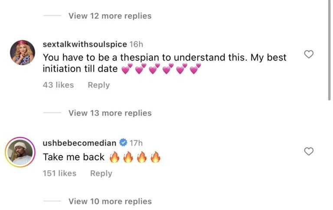Open the sextalkwithsoulspice username link

[x=85, y=45]
